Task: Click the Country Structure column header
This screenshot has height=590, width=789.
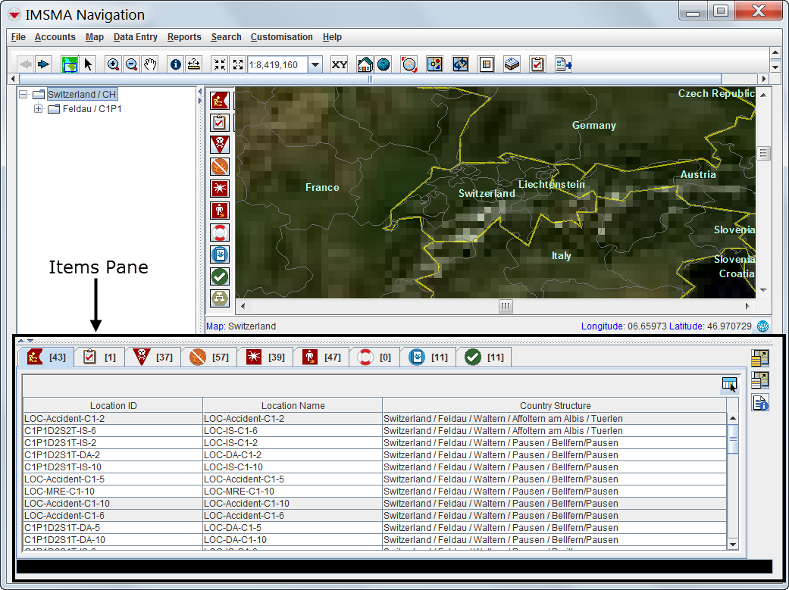Action: 555,406
